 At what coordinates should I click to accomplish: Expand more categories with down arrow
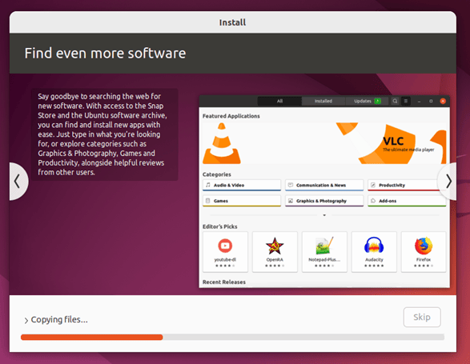coord(324,215)
